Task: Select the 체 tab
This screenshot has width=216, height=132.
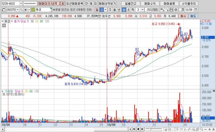Action: pos(91,3)
